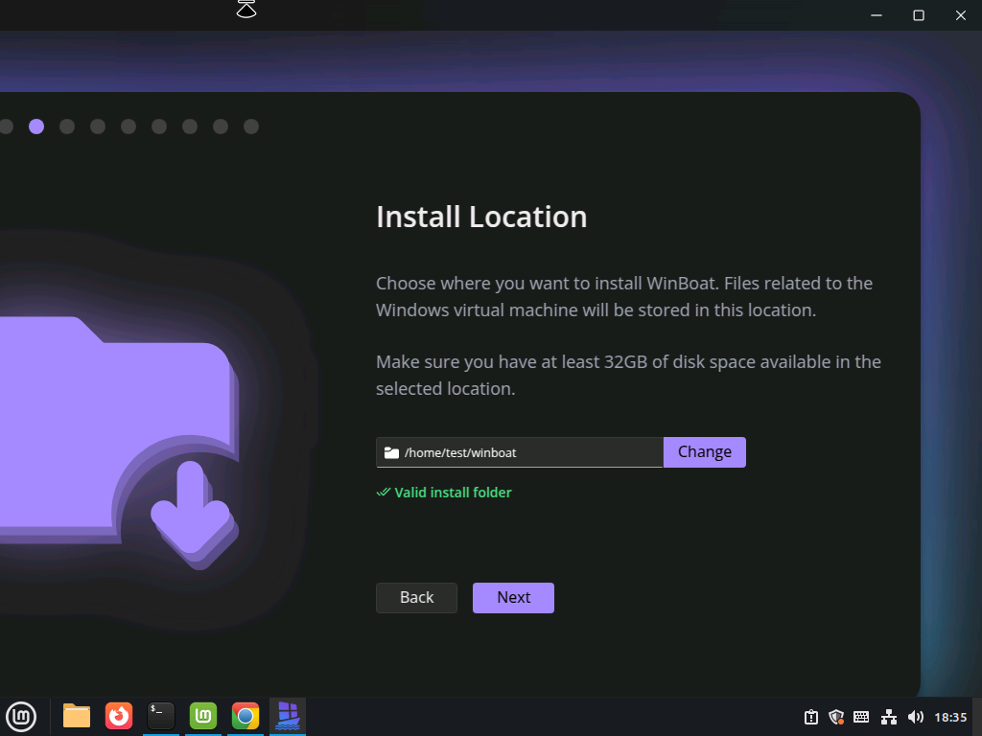
Task: Click the keyboard layout tray icon
Action: click(x=861, y=717)
